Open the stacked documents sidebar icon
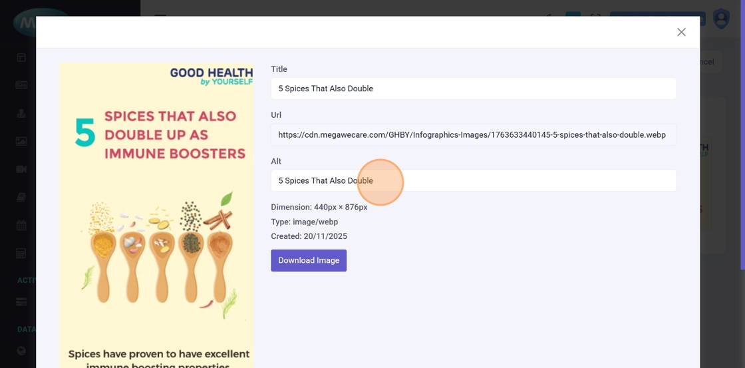 click(x=21, y=197)
